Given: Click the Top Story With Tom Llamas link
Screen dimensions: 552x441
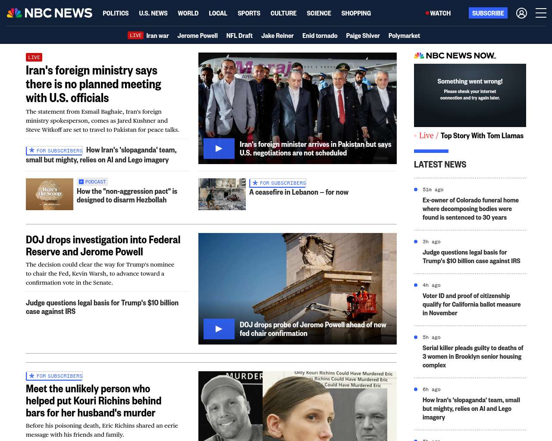Looking at the screenshot, I should (482, 136).
